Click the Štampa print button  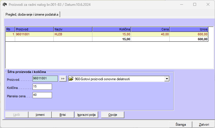pyautogui.click(x=180, y=125)
